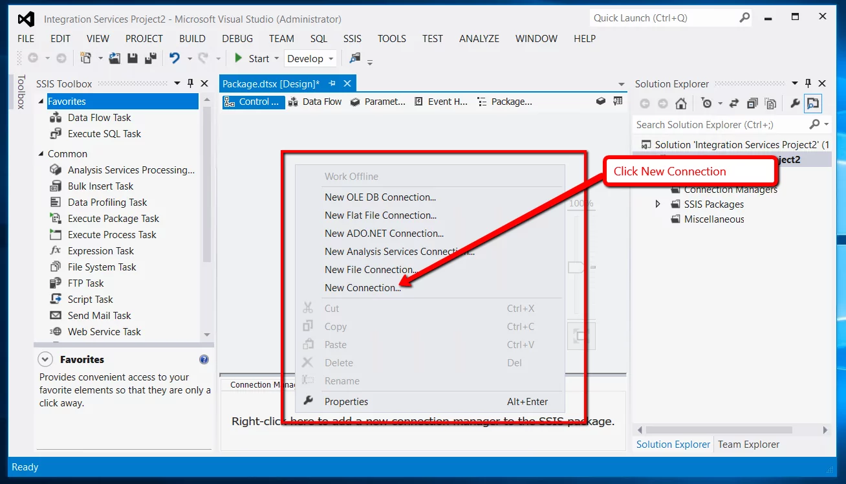Viewport: 846px width, 484px height.
Task: Collapse the Common toolbox group
Action: 42,154
